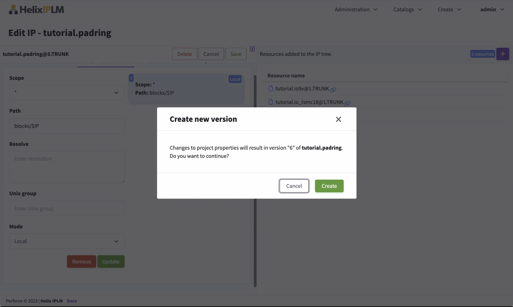Click the plus icon to add resource
This screenshot has width=513, height=307.
[503, 54]
